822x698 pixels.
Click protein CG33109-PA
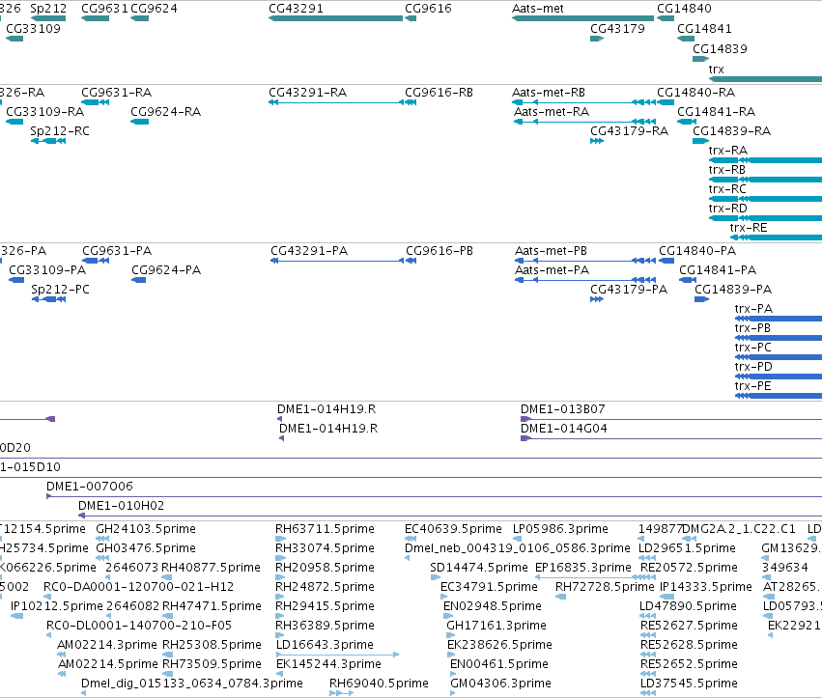(47, 270)
